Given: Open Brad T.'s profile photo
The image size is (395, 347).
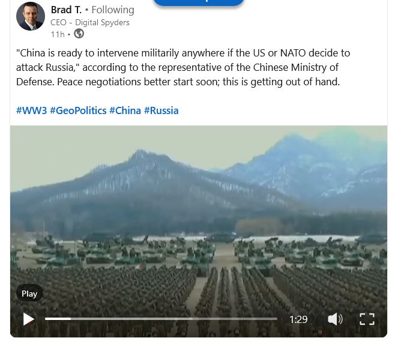Looking at the screenshot, I should click(x=31, y=16).
